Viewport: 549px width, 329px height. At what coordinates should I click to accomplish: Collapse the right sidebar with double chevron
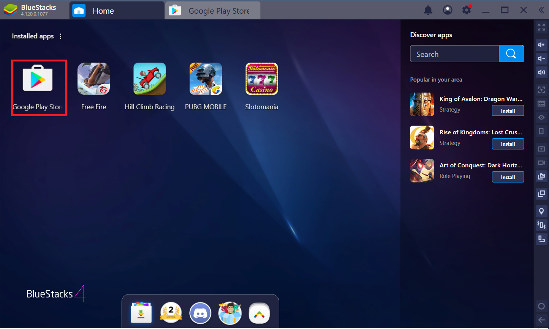click(541, 10)
